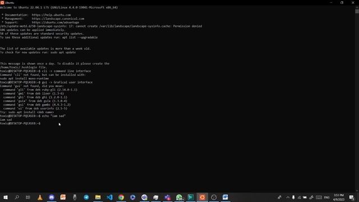Image resolution: width=359 pixels, height=202 pixels.
Task: Restore down the Ubuntu terminal window
Action: (342, 2)
